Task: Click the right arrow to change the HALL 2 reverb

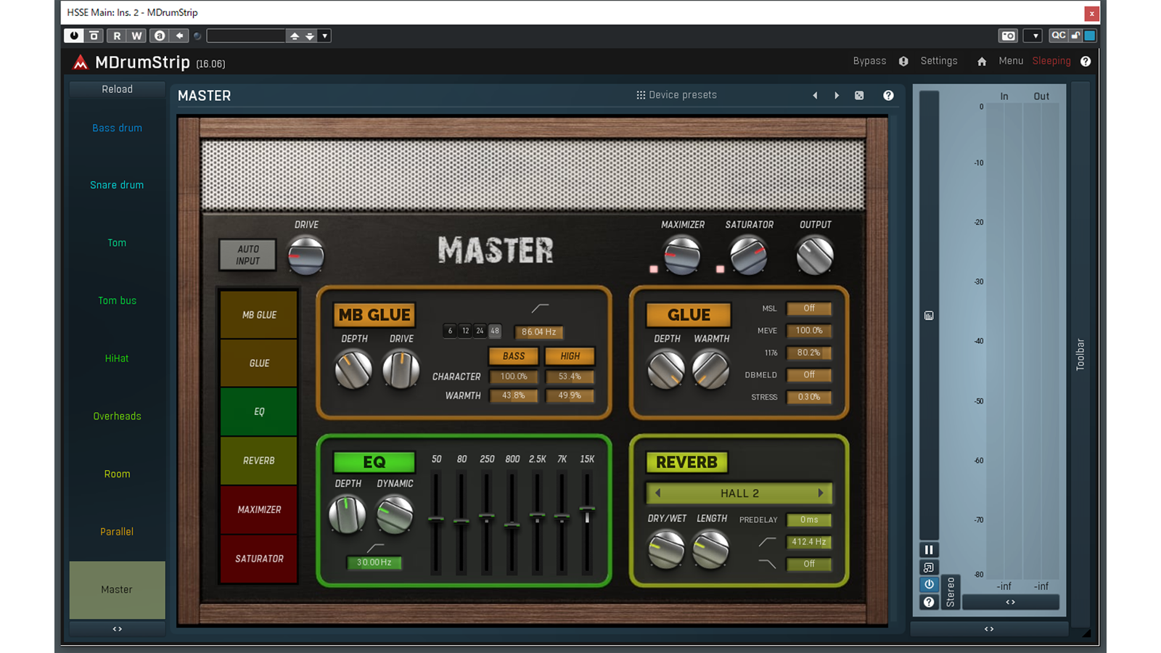Action: [x=821, y=493]
